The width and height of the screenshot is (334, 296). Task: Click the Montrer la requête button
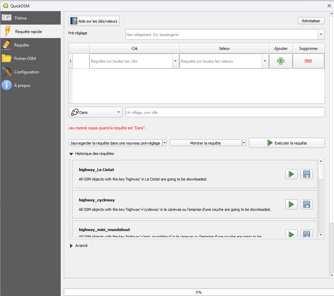(x=205, y=143)
